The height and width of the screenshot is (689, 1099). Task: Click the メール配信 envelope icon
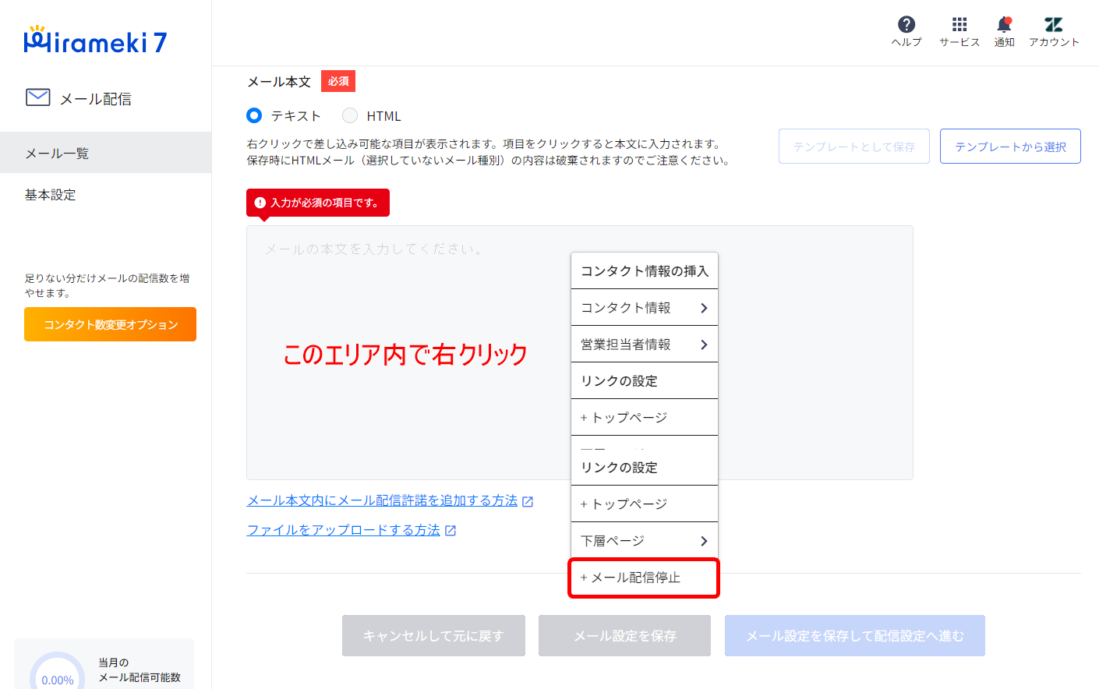(38, 97)
